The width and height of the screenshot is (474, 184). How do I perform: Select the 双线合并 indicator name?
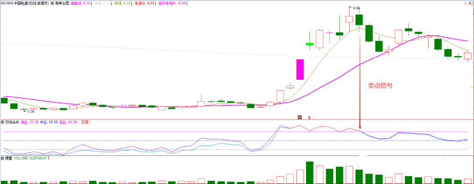[12, 122]
